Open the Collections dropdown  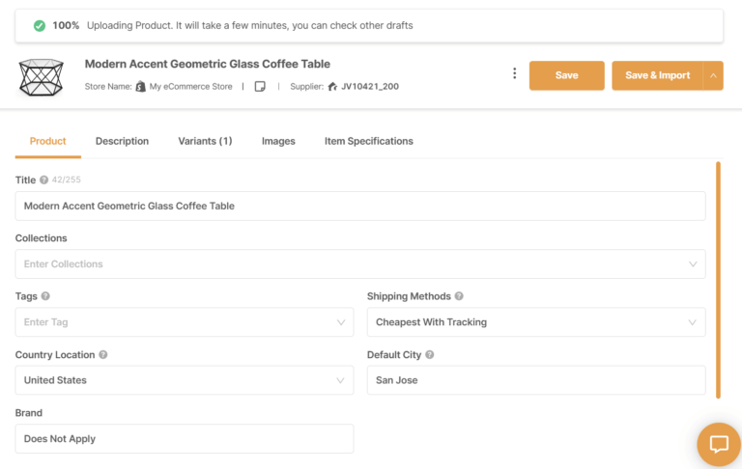[360, 263]
